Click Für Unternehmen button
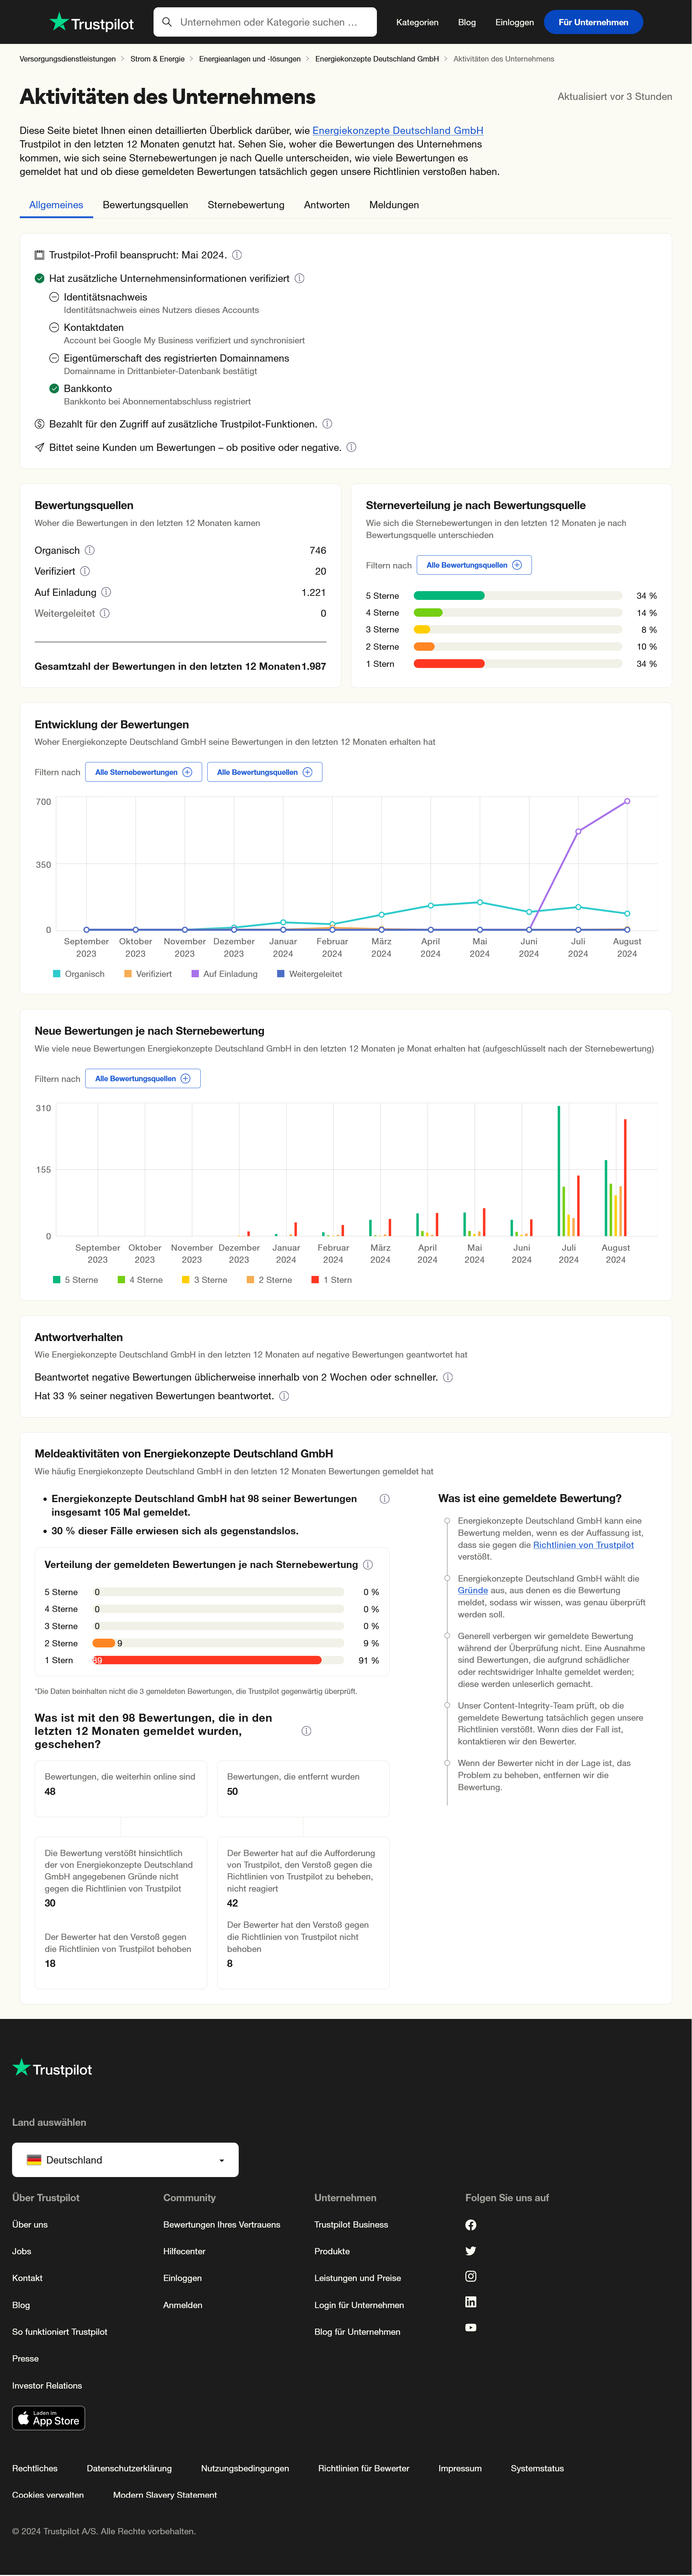Viewport: 692px width, 2576px height. [593, 22]
